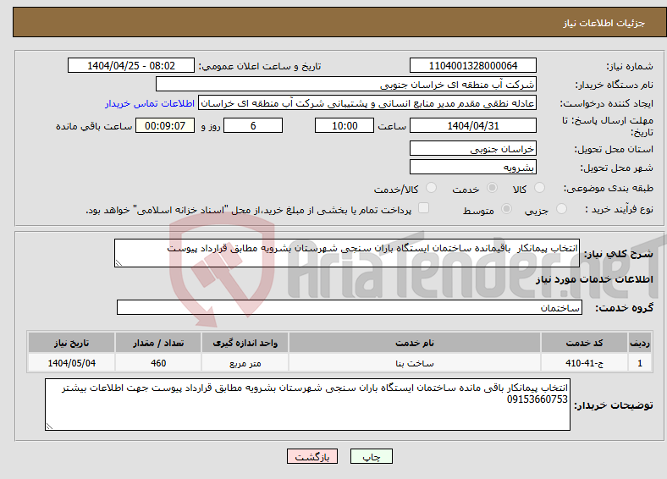The height and width of the screenshot is (479, 667).
Task: Click the چاپ (print) button
Action: 371,456
